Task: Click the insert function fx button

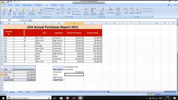Action: click(30, 20)
